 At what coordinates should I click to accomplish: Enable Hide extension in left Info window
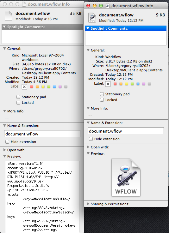pos(7,142)
